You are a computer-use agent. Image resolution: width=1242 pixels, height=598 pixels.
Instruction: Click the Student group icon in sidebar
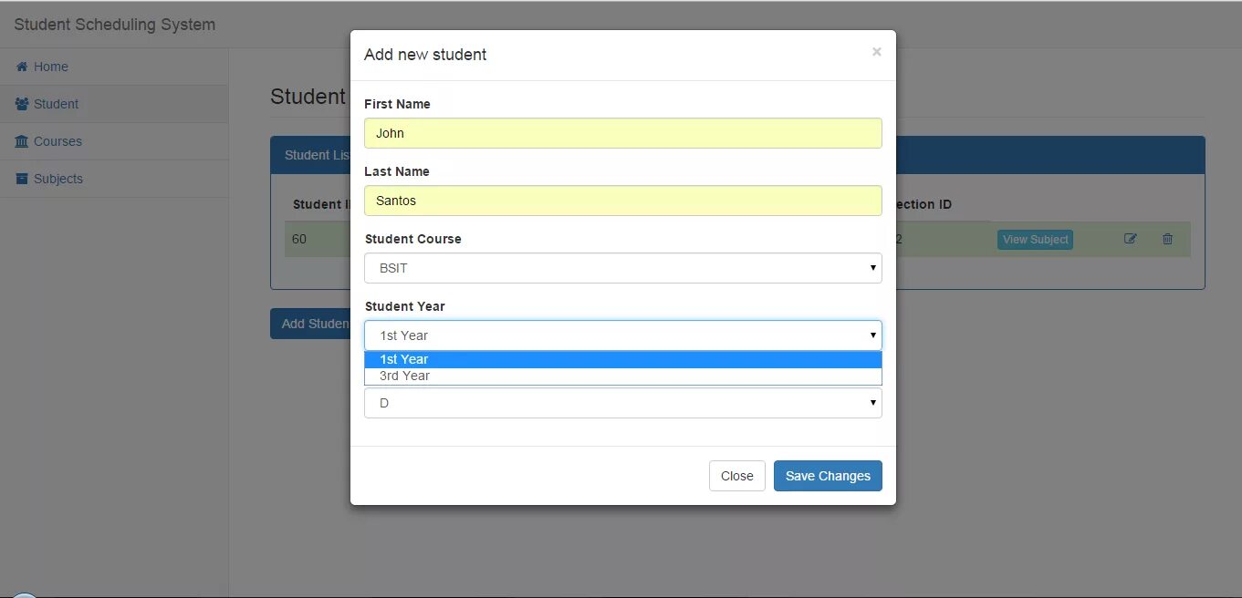[x=22, y=104]
